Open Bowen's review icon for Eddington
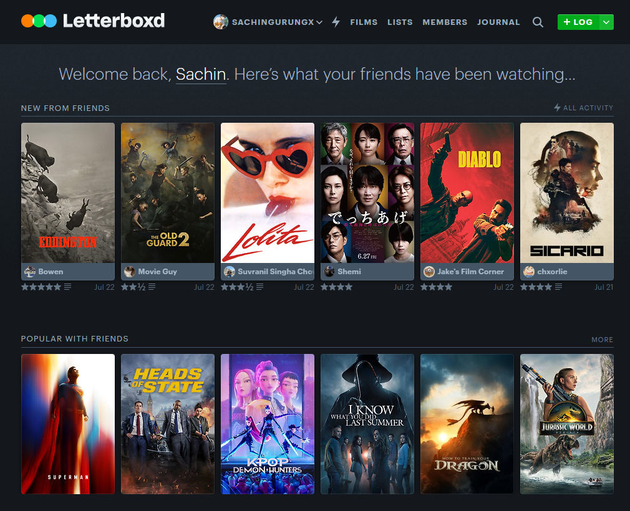Screen dimensions: 630x511 67,287
